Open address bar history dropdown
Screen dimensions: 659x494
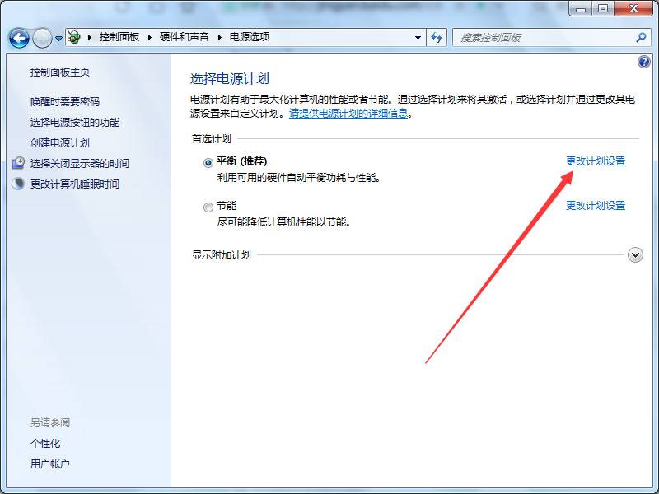(418, 38)
